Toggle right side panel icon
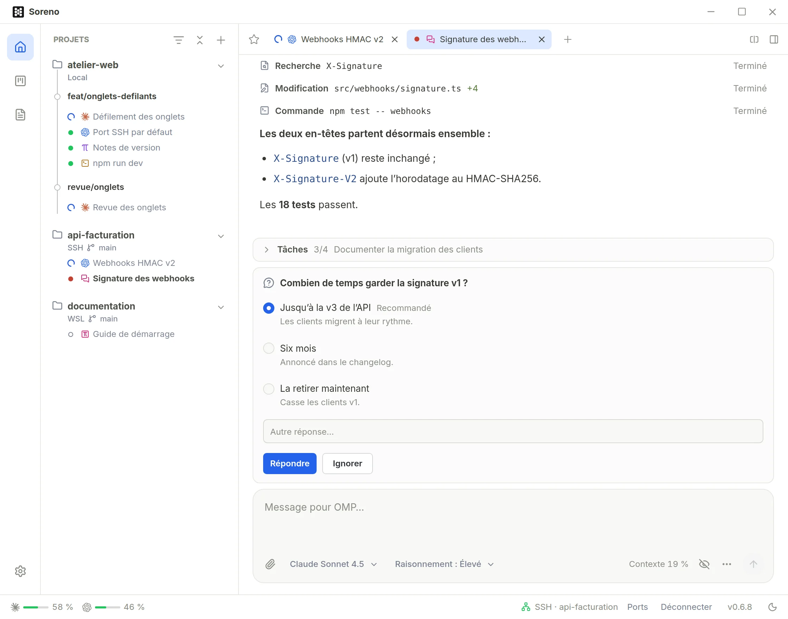This screenshot has width=788, height=619. click(x=774, y=39)
